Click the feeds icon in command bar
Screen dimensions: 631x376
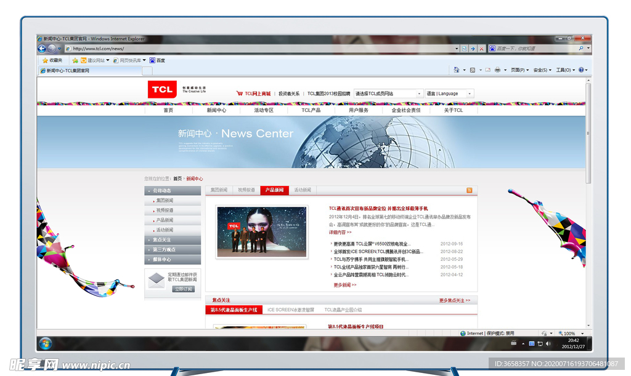pos(473,70)
